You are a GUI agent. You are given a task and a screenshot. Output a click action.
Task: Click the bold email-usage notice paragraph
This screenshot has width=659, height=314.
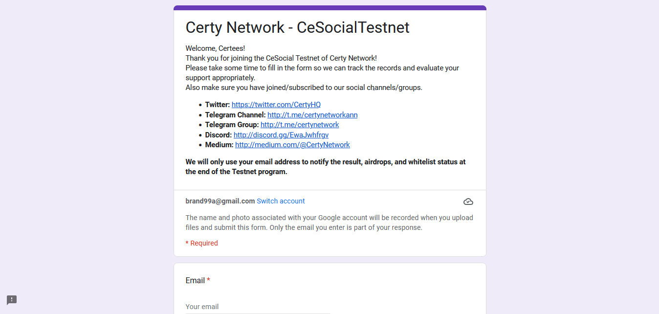coord(325,167)
